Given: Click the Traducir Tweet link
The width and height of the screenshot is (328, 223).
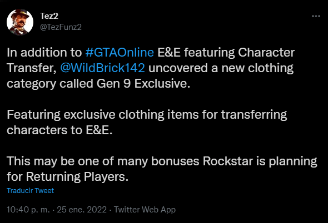Looking at the screenshot, I should [x=31, y=190].
